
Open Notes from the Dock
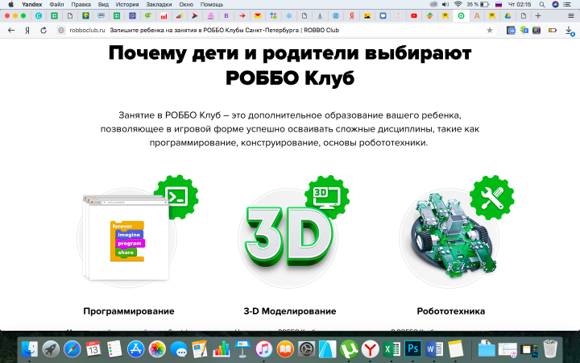[x=455, y=349]
